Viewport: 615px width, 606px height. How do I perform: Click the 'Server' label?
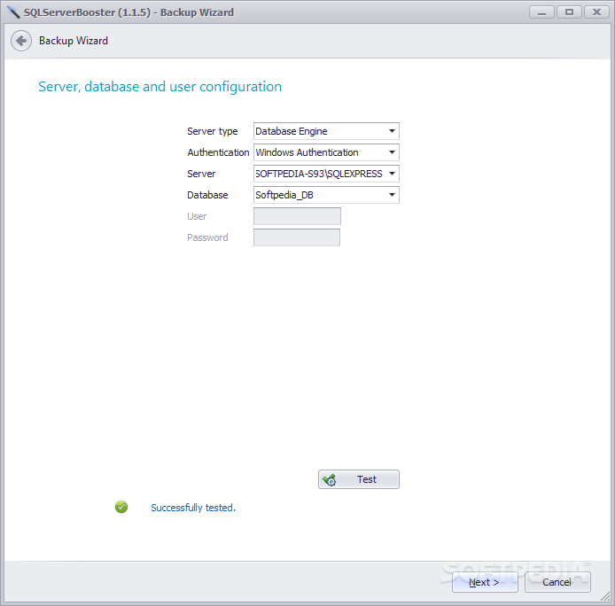point(201,174)
